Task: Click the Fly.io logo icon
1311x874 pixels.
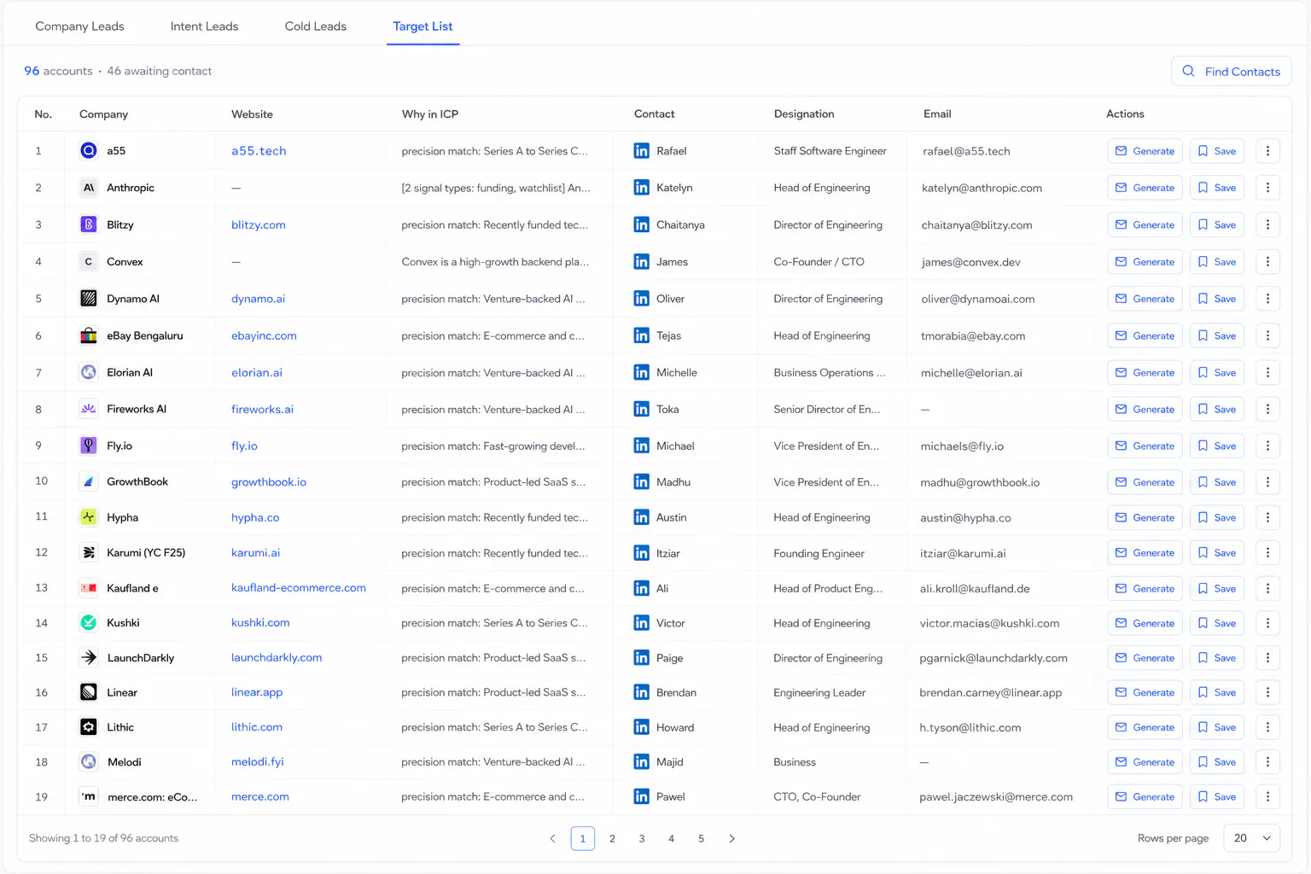Action: click(88, 446)
